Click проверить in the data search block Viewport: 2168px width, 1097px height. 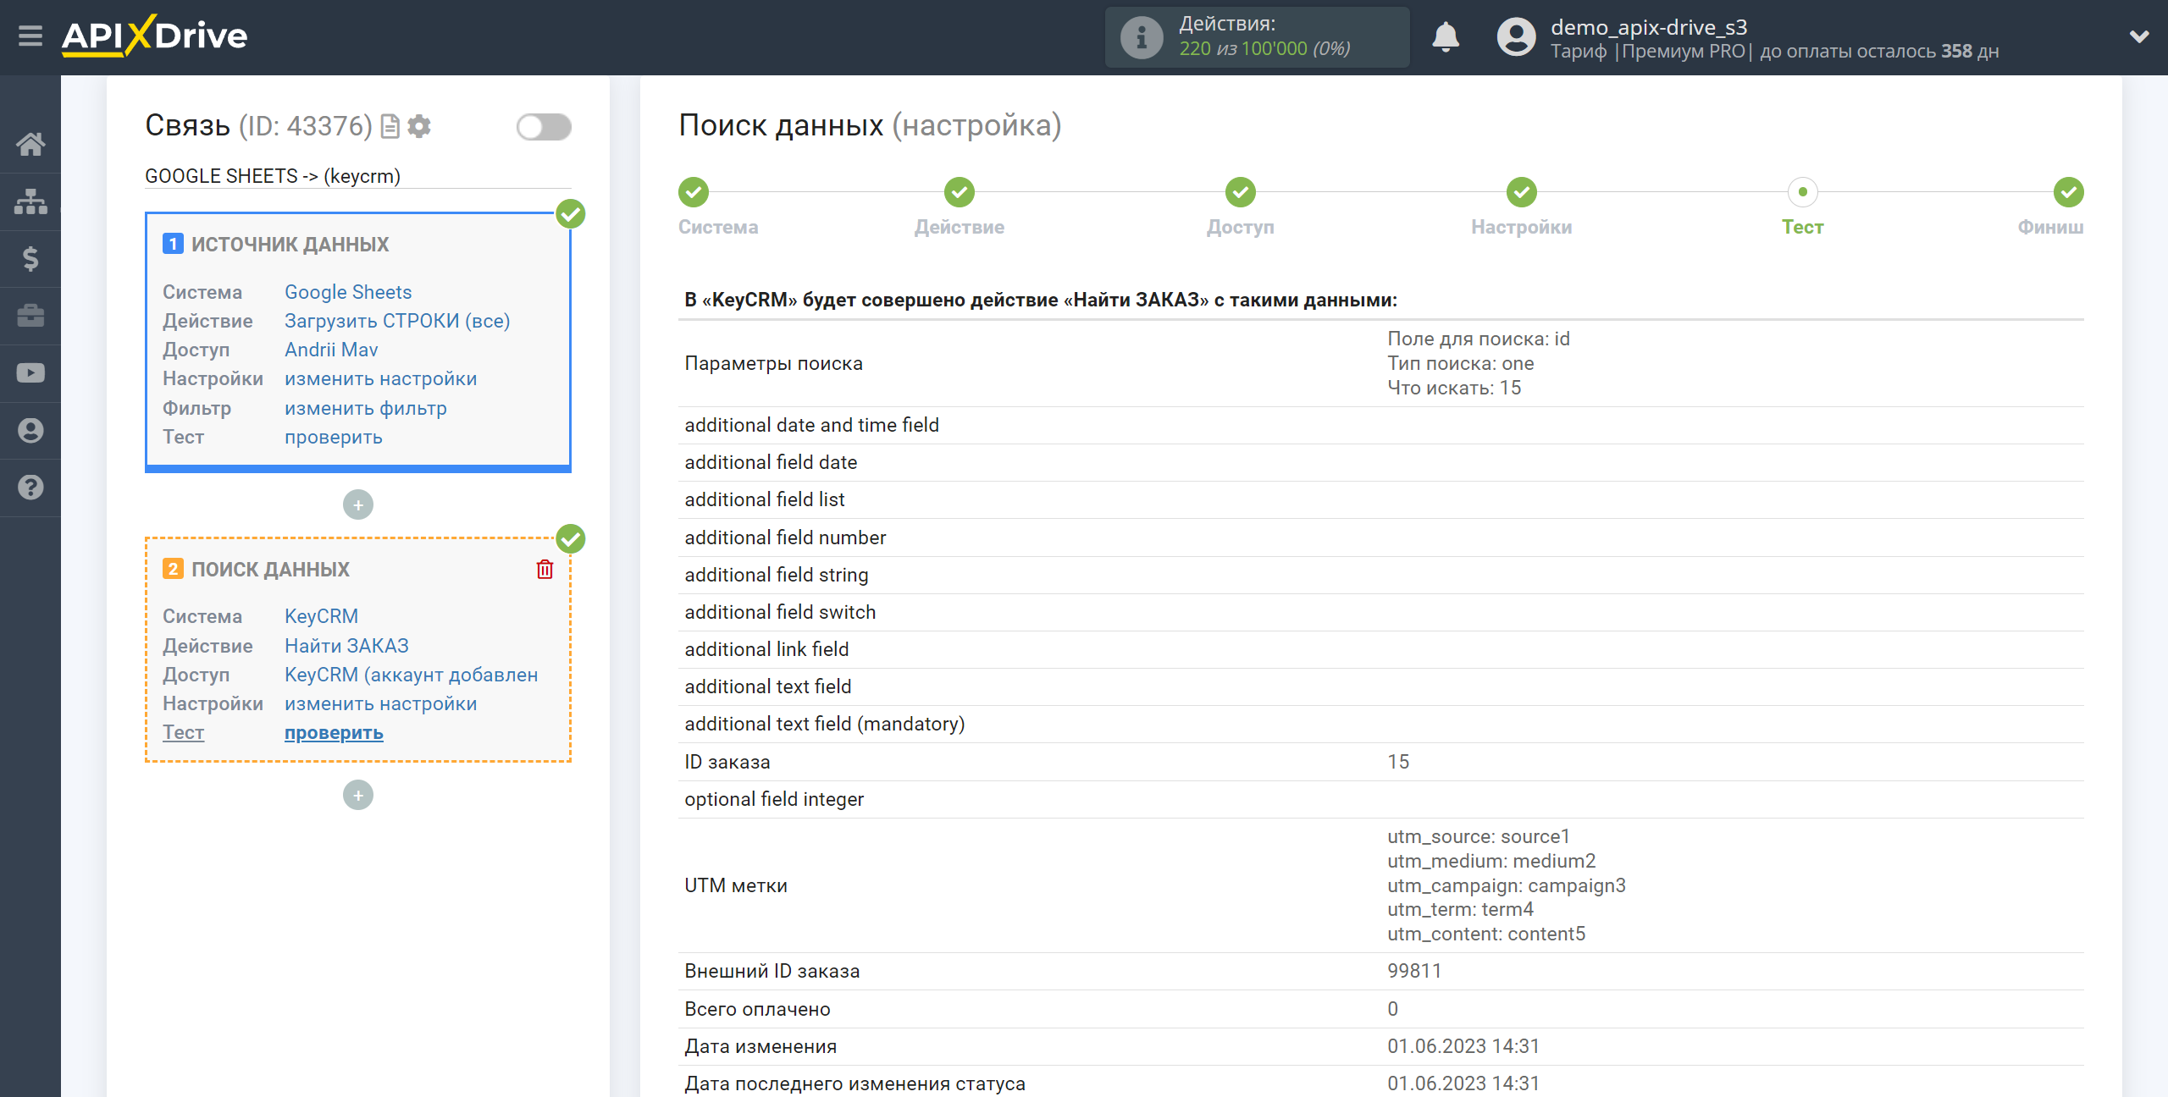334,733
